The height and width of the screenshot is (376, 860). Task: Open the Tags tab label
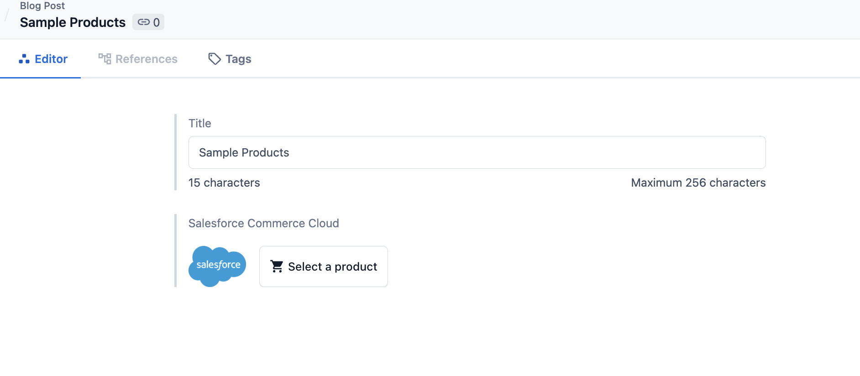(238, 59)
